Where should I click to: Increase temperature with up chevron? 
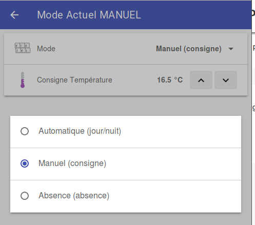201,80
